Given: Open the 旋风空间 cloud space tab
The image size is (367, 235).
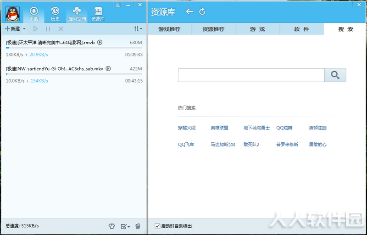Looking at the screenshot, I should tap(77, 14).
